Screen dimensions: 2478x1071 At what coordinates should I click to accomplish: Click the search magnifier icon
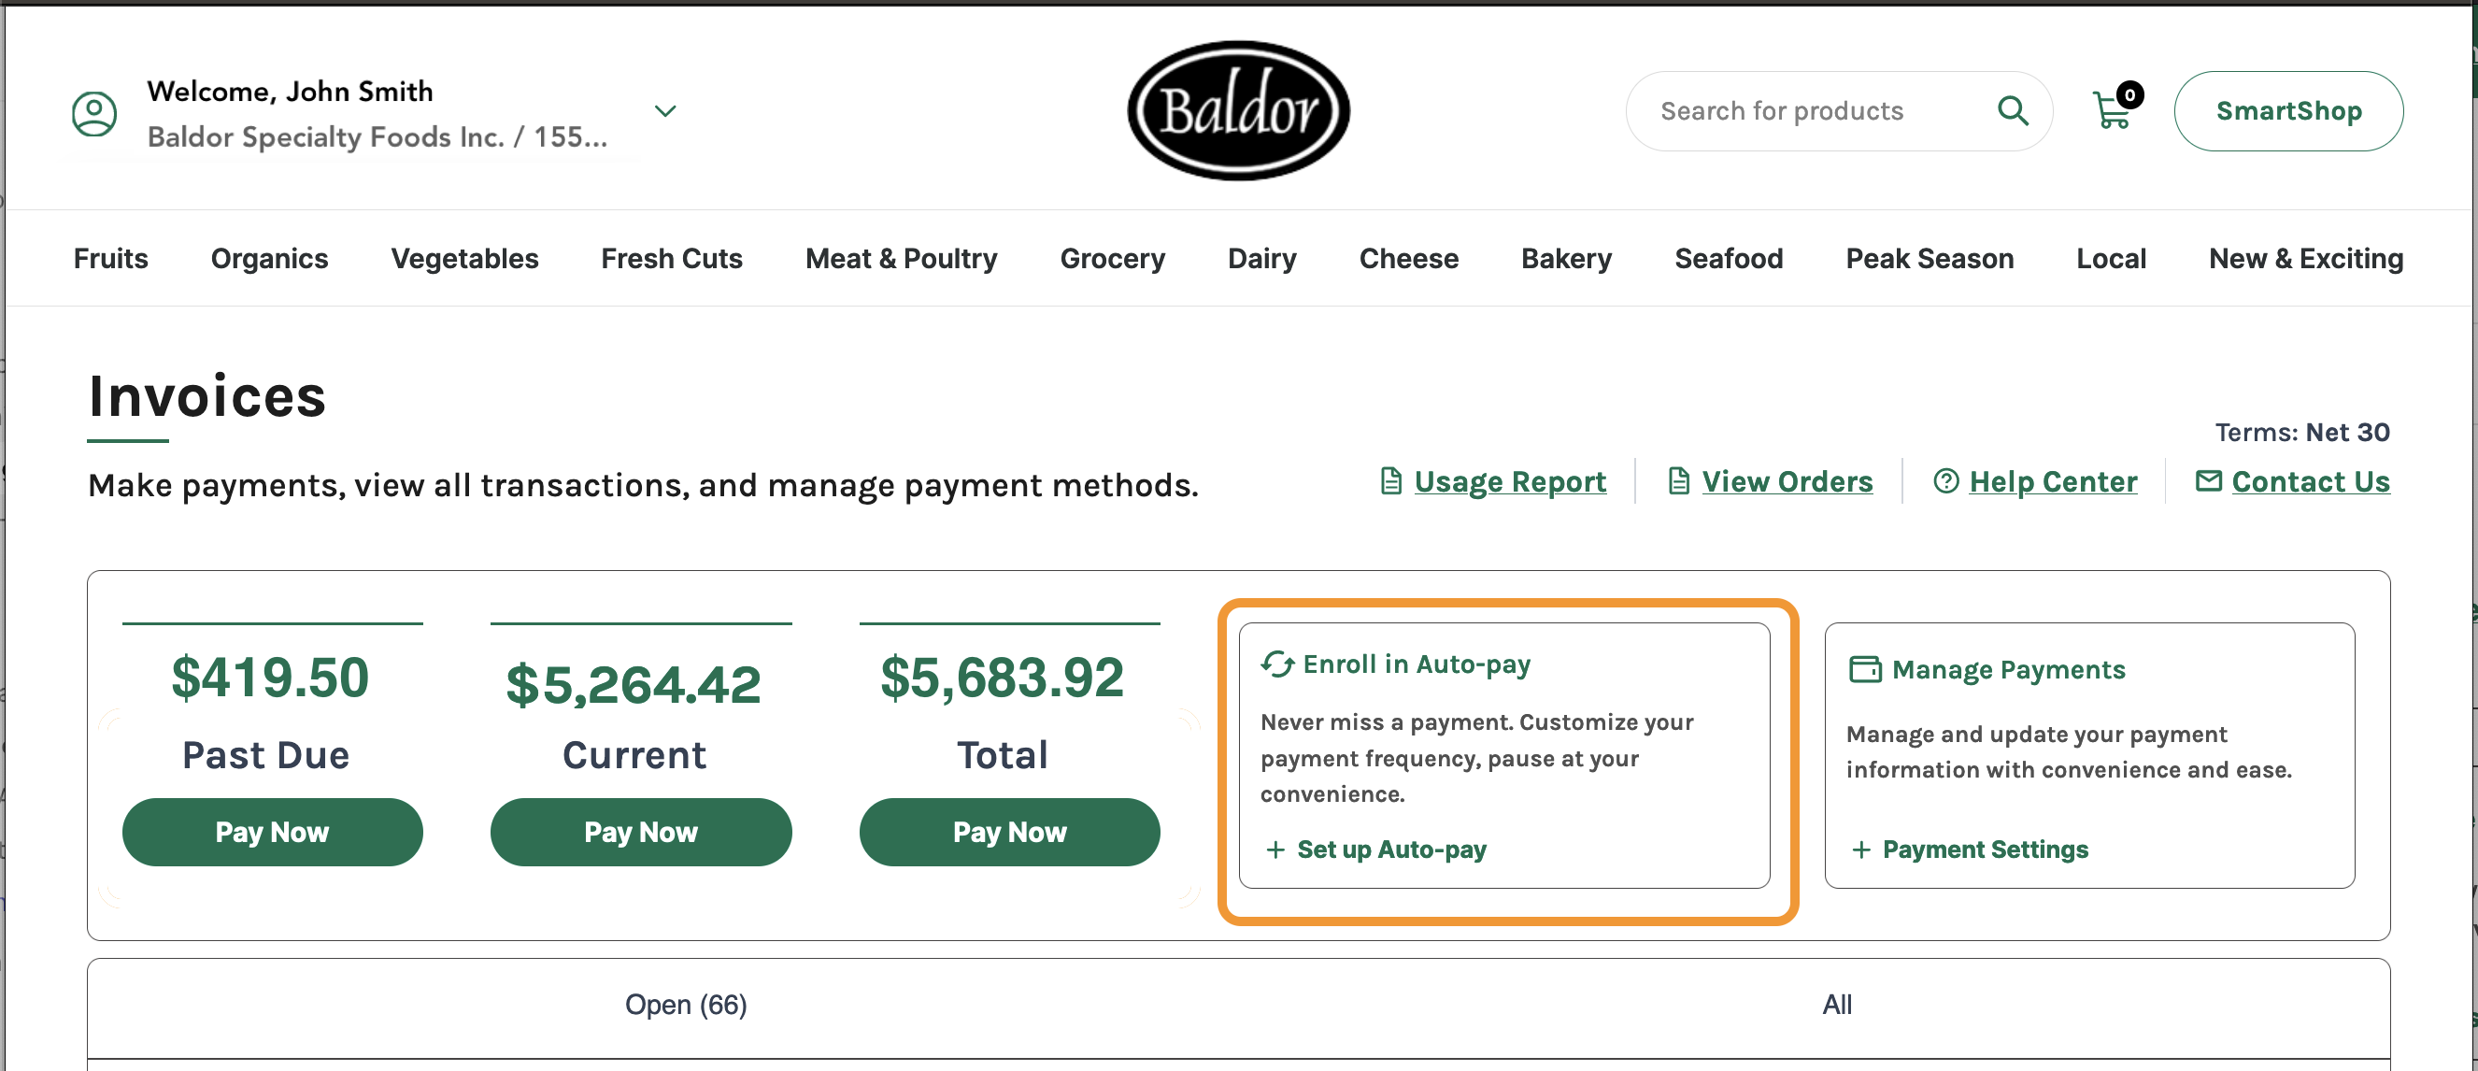coord(2013,110)
